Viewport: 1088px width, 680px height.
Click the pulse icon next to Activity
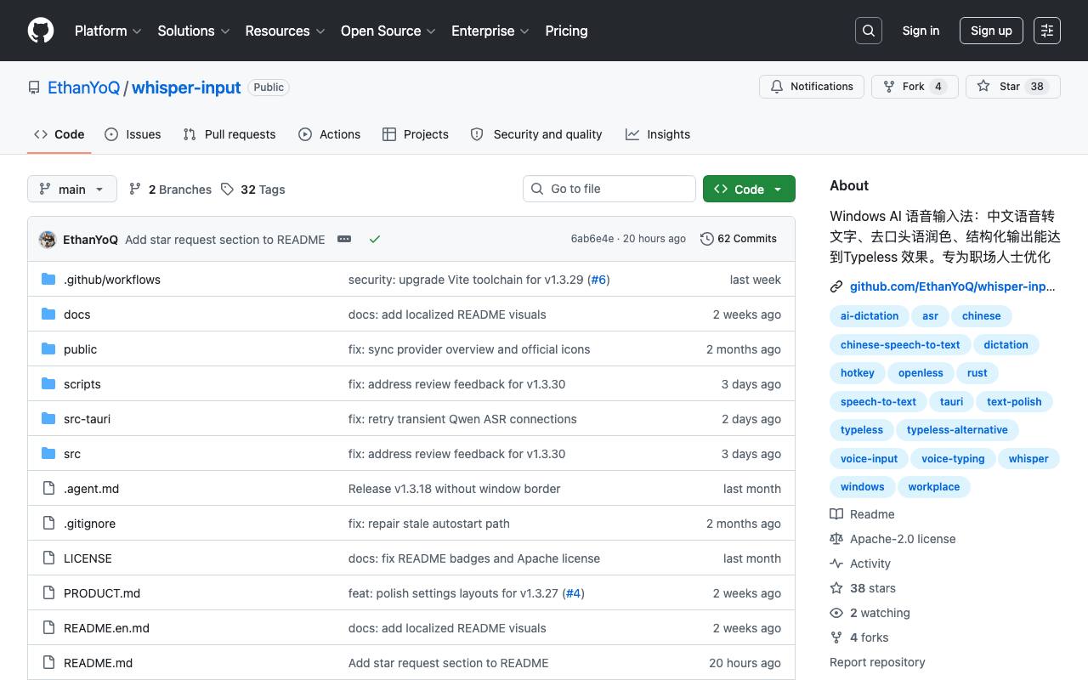coord(836,564)
